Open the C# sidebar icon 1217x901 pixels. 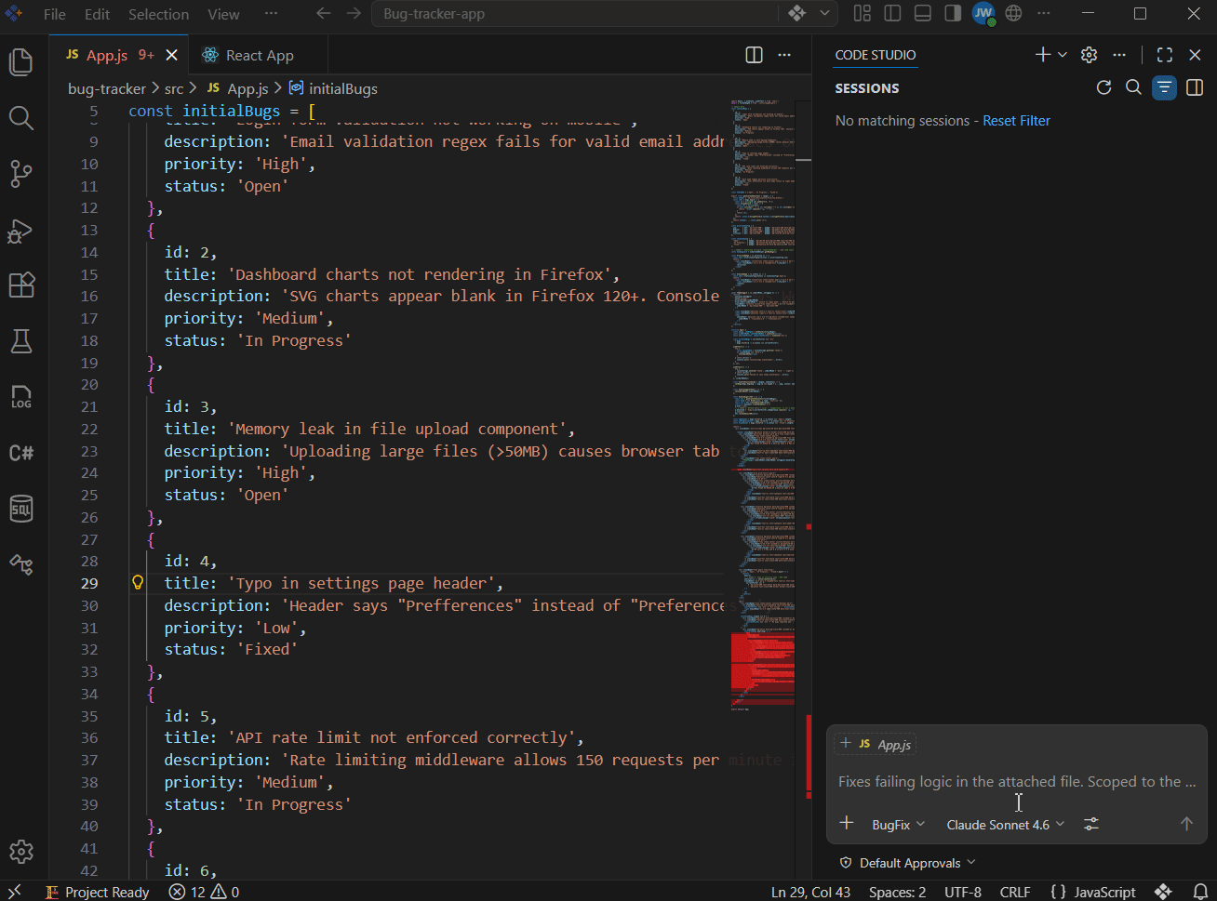tap(21, 453)
